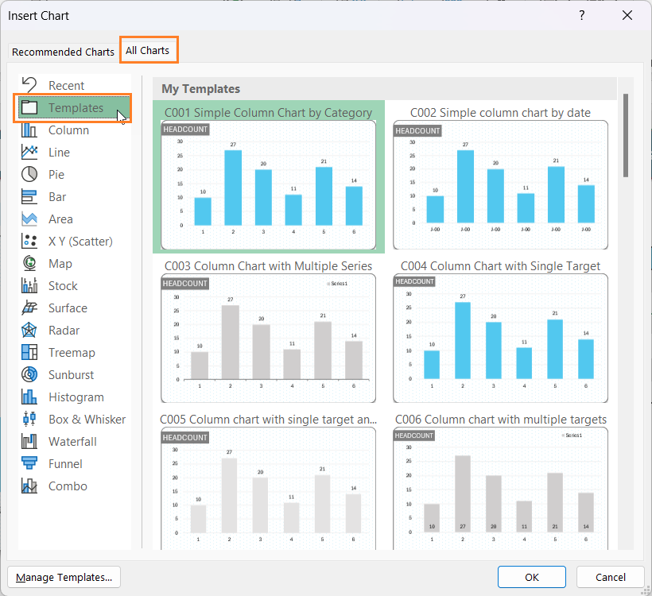Choose the Treemap category label
Image resolution: width=652 pixels, height=596 pixels.
point(72,353)
